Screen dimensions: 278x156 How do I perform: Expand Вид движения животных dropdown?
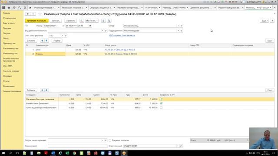[103, 31]
